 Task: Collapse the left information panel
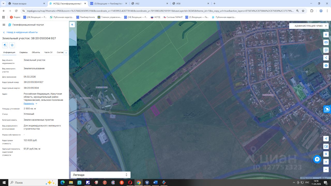point(72,25)
